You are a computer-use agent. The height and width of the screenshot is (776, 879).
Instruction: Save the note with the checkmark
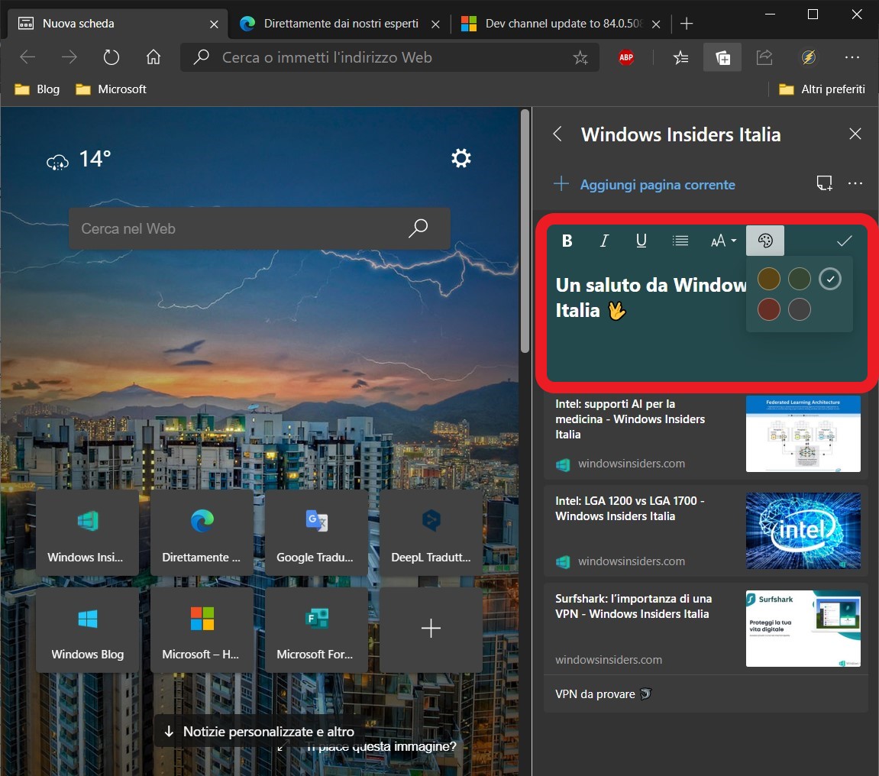[x=844, y=241]
